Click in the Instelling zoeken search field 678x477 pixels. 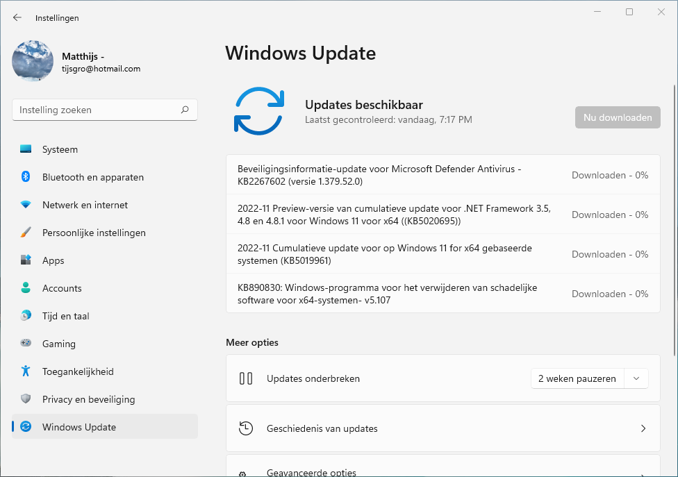pos(97,110)
